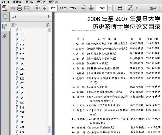Click the bookmarks scrollbar thumb

coord(49,129)
